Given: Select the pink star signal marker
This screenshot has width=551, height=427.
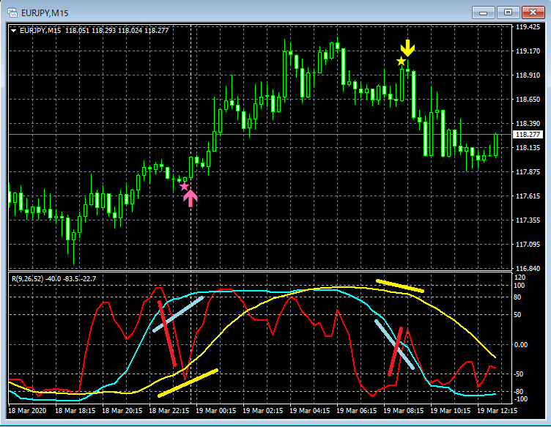Looking at the screenshot, I should pos(184,187).
